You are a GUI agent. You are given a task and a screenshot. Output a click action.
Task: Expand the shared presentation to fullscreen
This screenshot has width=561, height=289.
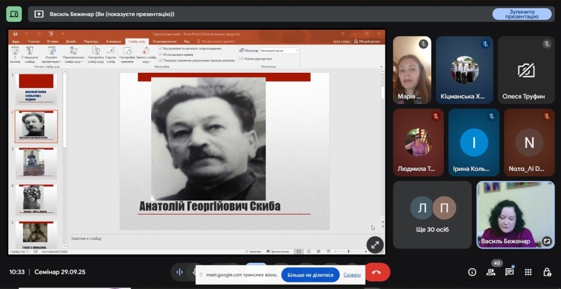(375, 245)
